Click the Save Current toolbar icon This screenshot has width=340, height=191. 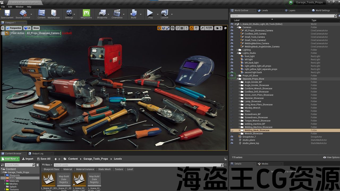pyautogui.click(x=7, y=14)
